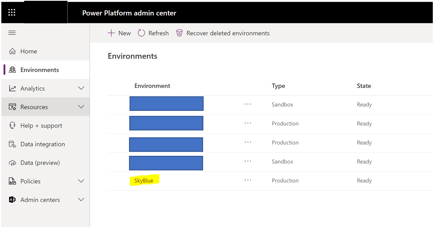The image size is (433, 227).
Task: Expand the Analytics chevron
Action: (x=81, y=88)
